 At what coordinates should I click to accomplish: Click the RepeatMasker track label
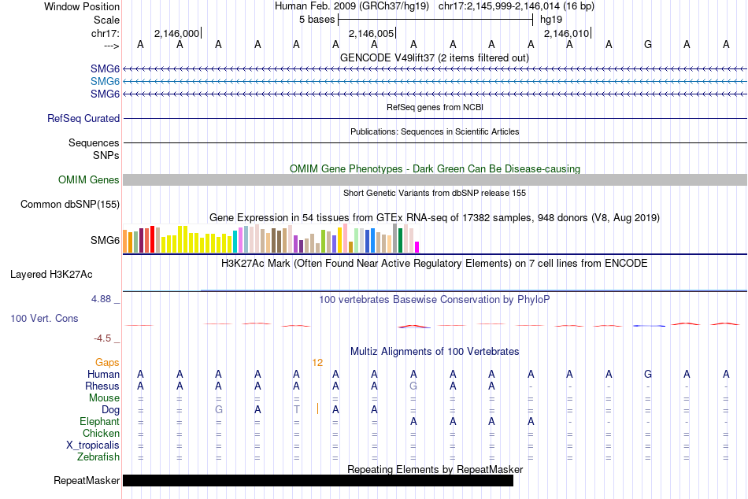tap(87, 480)
